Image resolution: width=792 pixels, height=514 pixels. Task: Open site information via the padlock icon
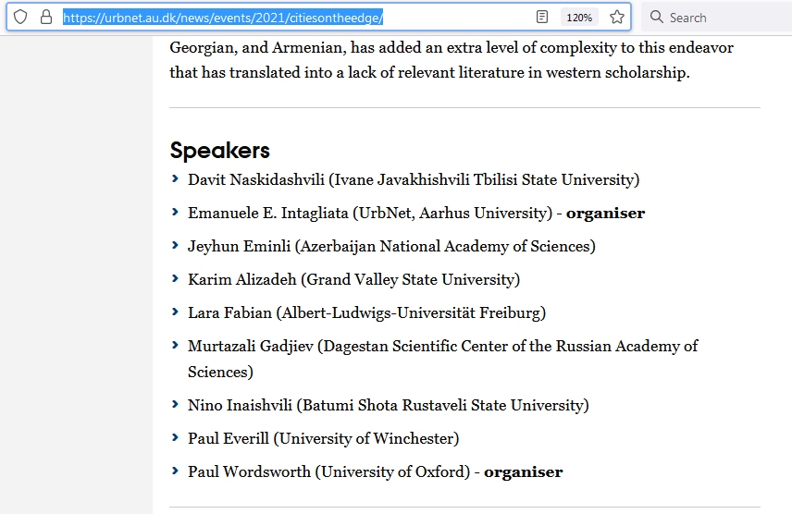pyautogui.click(x=46, y=17)
